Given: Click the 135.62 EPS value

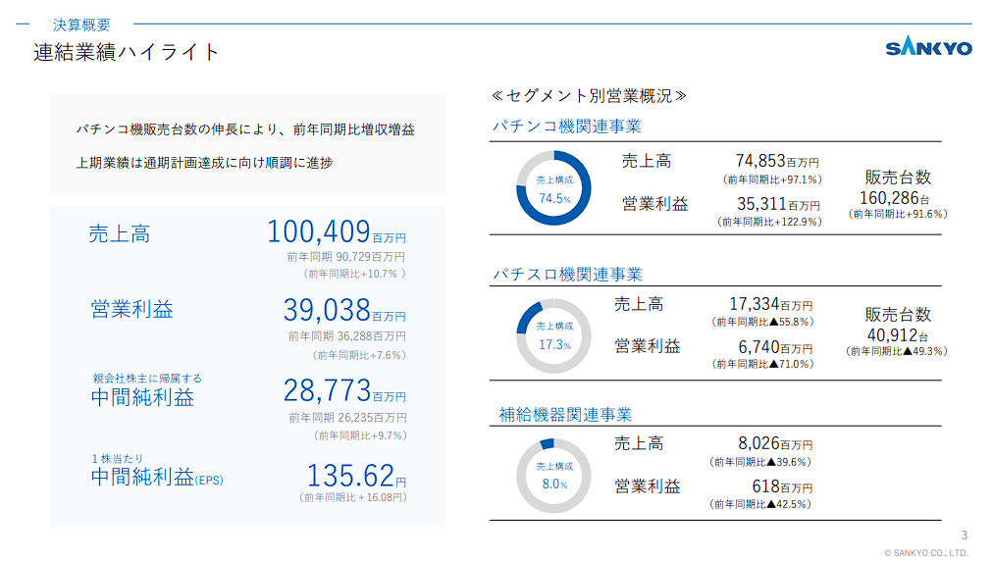Looking at the screenshot, I should [350, 476].
